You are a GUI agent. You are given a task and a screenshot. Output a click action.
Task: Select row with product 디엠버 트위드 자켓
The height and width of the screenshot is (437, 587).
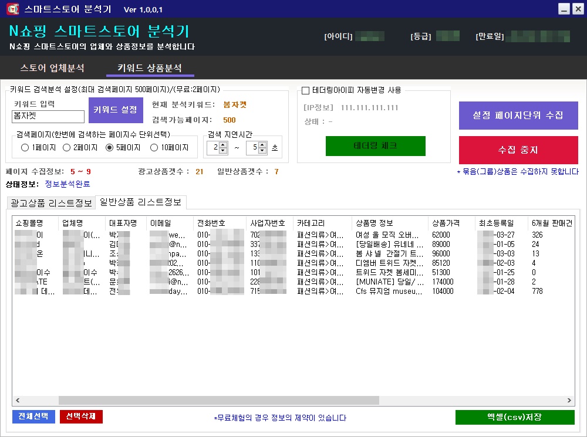tap(293, 263)
